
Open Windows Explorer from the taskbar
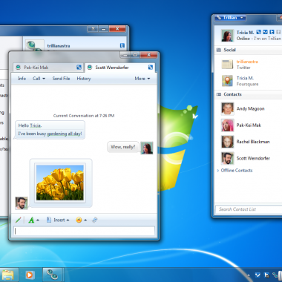[x=8, y=275]
